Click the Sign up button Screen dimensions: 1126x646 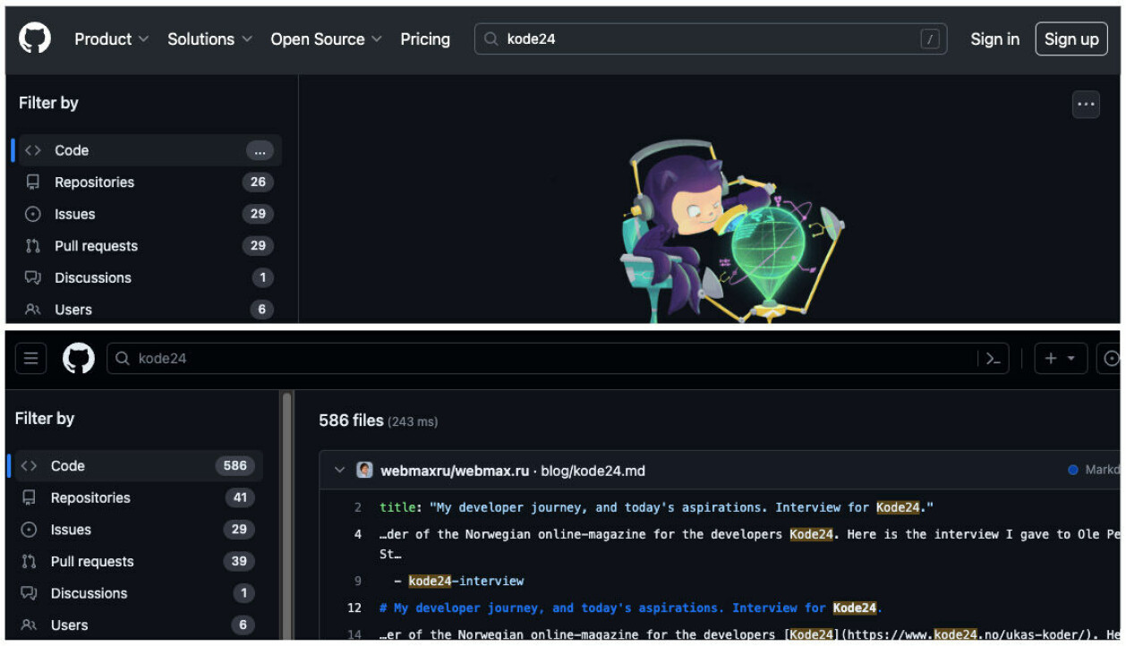(x=1071, y=39)
